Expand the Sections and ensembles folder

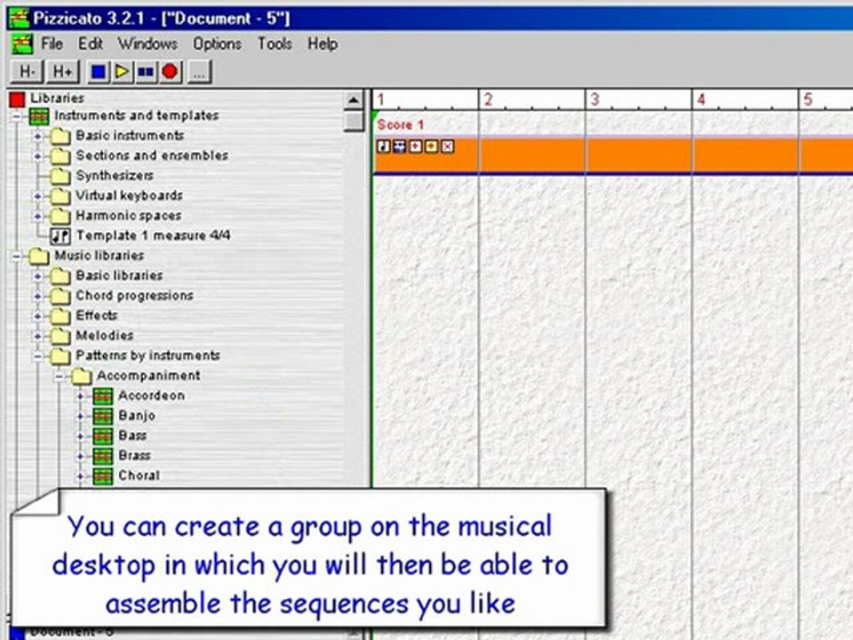[x=37, y=156]
